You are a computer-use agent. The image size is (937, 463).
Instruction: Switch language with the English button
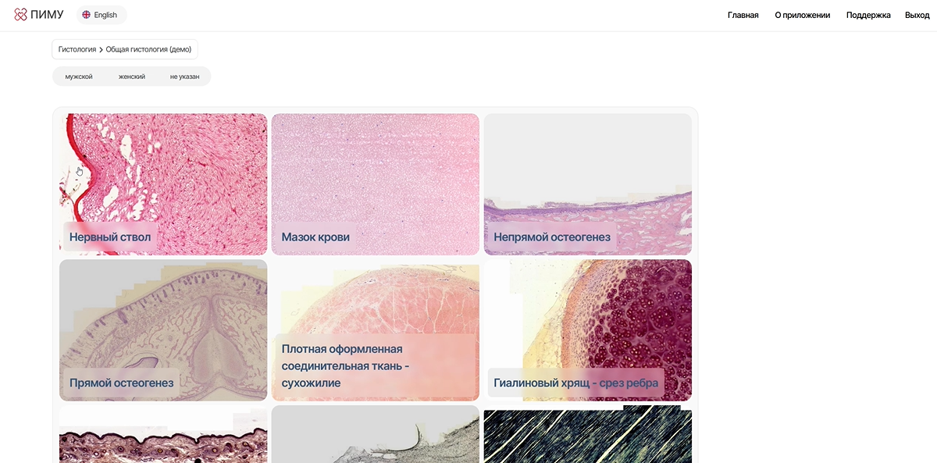[102, 15]
